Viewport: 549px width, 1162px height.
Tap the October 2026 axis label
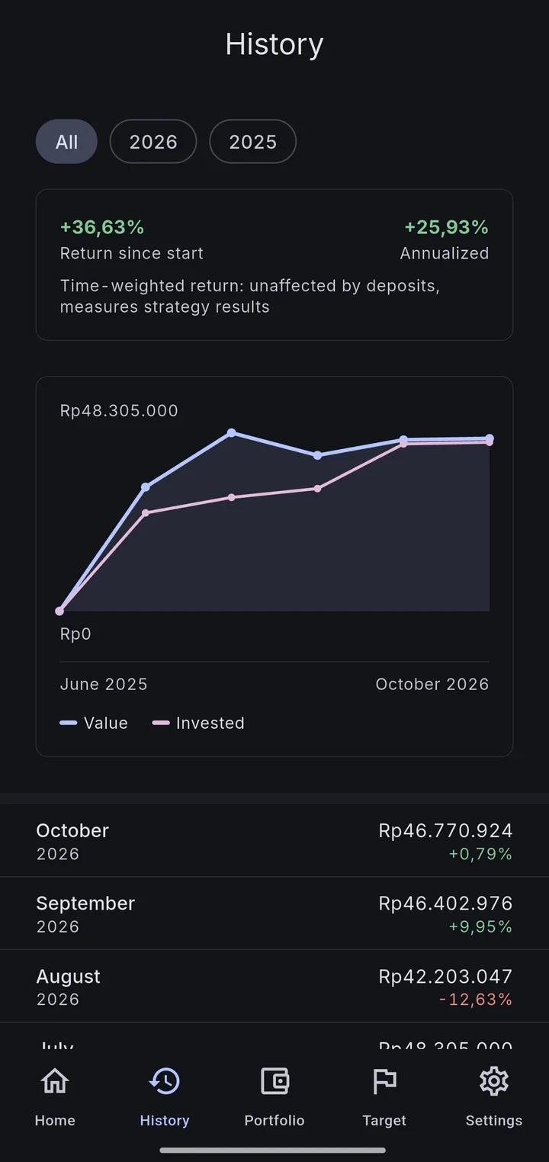click(432, 684)
